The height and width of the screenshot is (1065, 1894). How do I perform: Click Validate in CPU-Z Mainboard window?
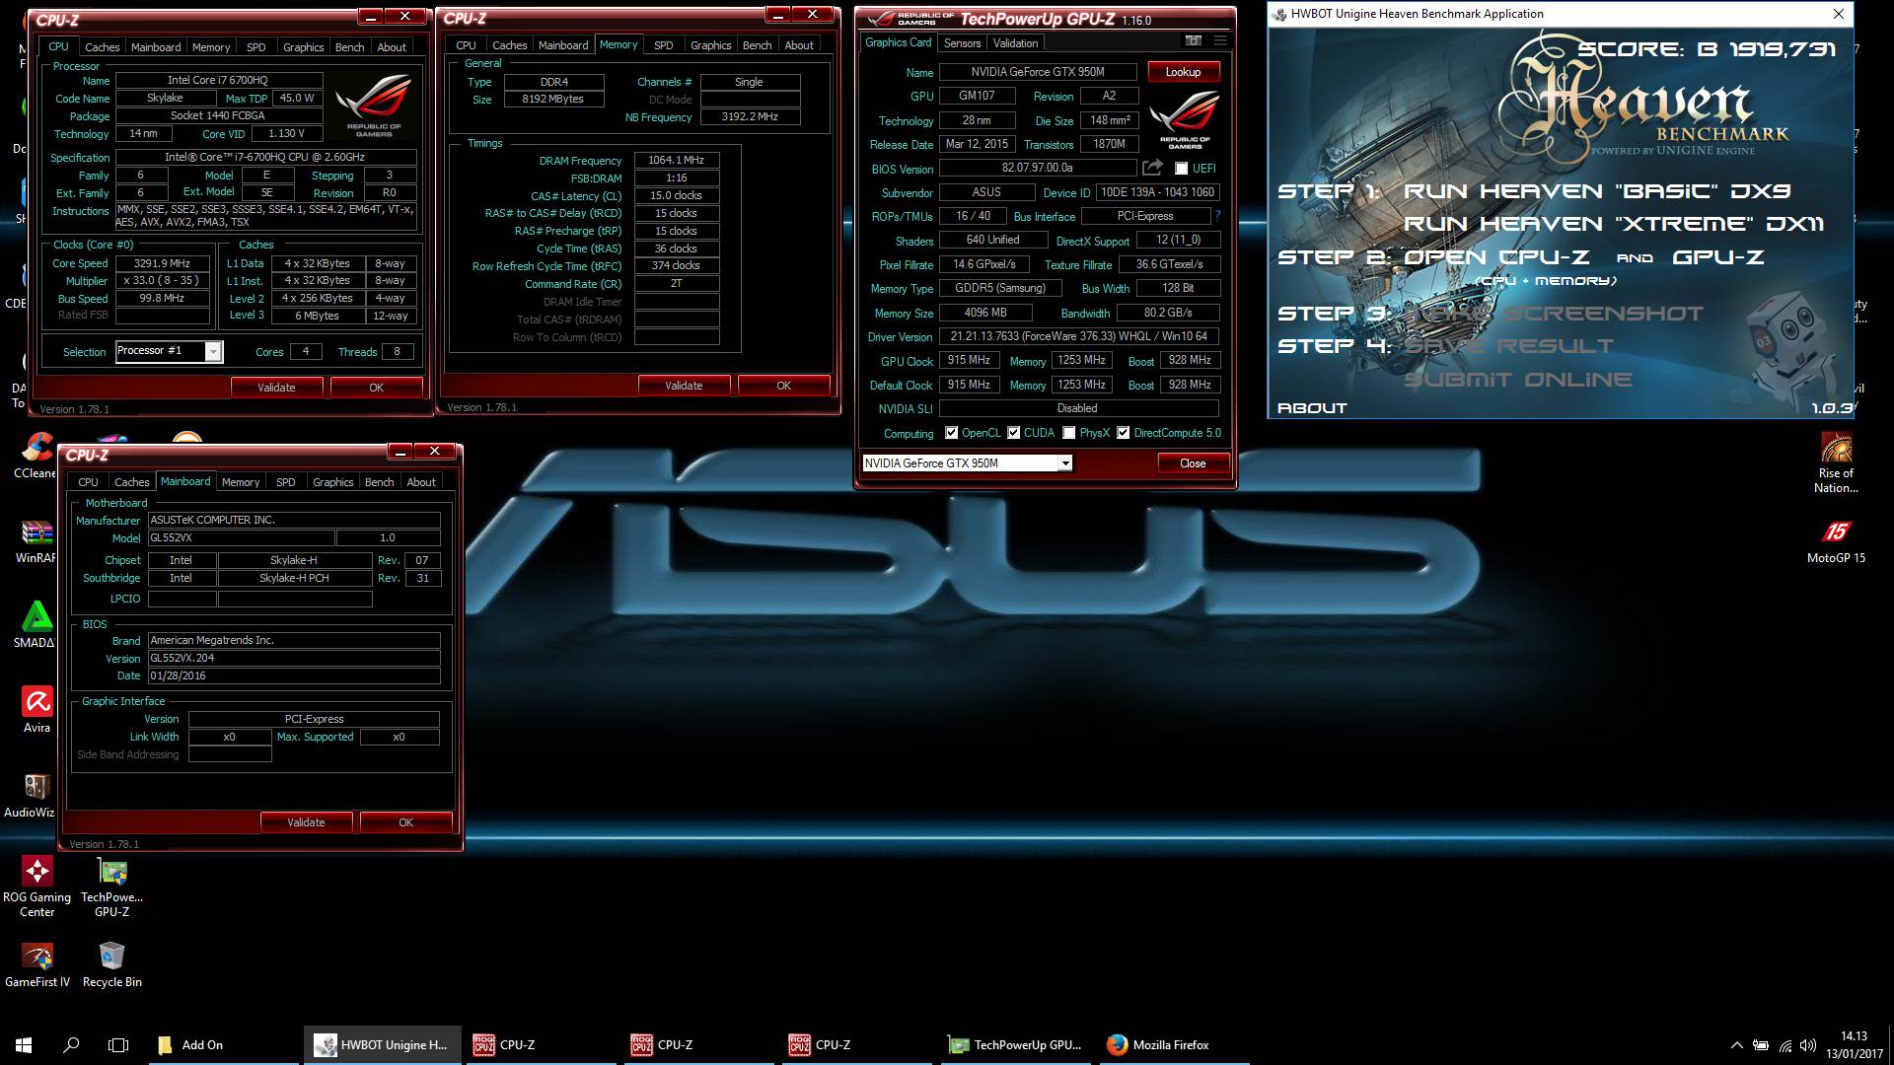click(306, 822)
